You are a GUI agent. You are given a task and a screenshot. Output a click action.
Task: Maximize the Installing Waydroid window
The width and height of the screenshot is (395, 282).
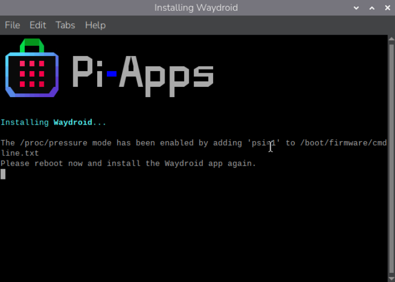click(372, 8)
